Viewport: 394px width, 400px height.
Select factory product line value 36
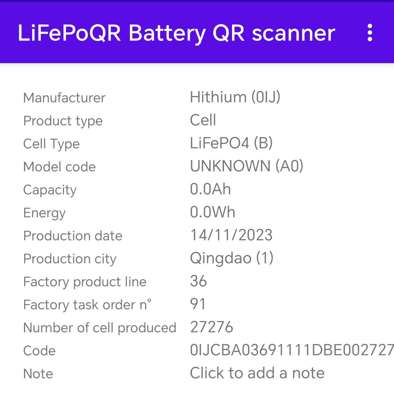tap(198, 281)
